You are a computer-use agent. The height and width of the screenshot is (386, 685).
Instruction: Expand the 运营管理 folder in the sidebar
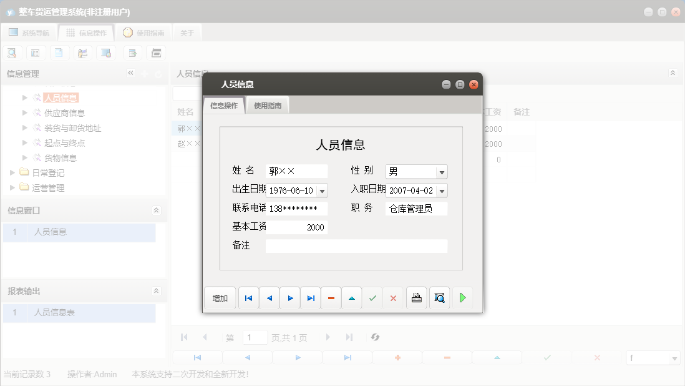[11, 187]
